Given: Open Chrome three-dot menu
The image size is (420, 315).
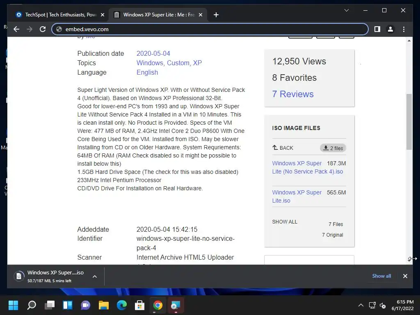Looking at the screenshot, I should pos(404,29).
